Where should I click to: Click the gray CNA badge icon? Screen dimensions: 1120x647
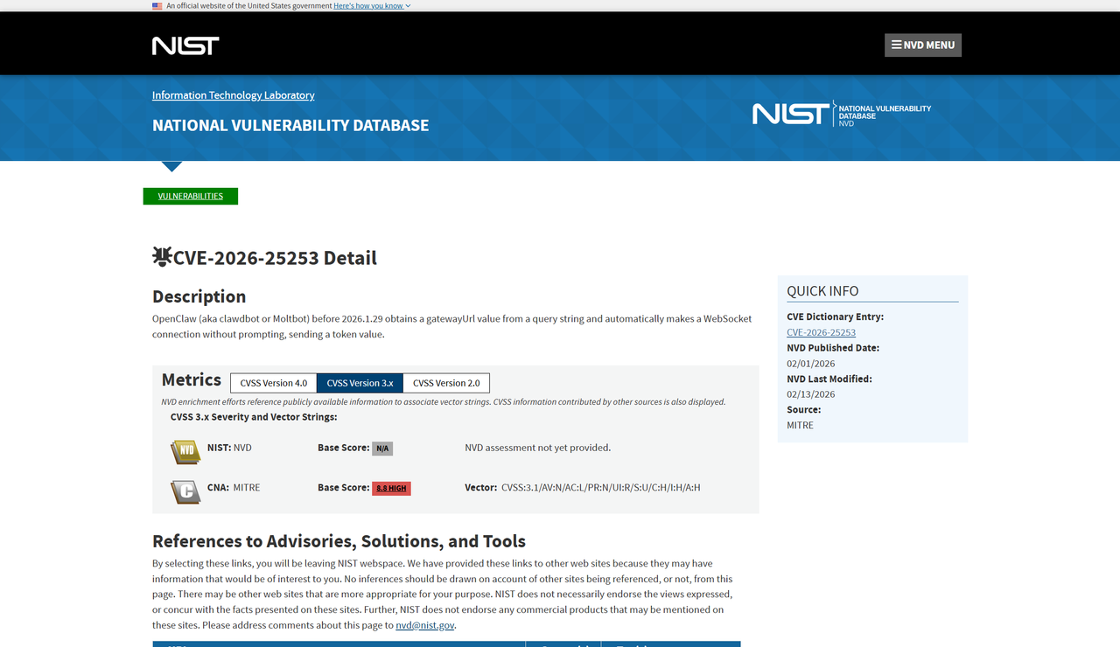tap(185, 491)
